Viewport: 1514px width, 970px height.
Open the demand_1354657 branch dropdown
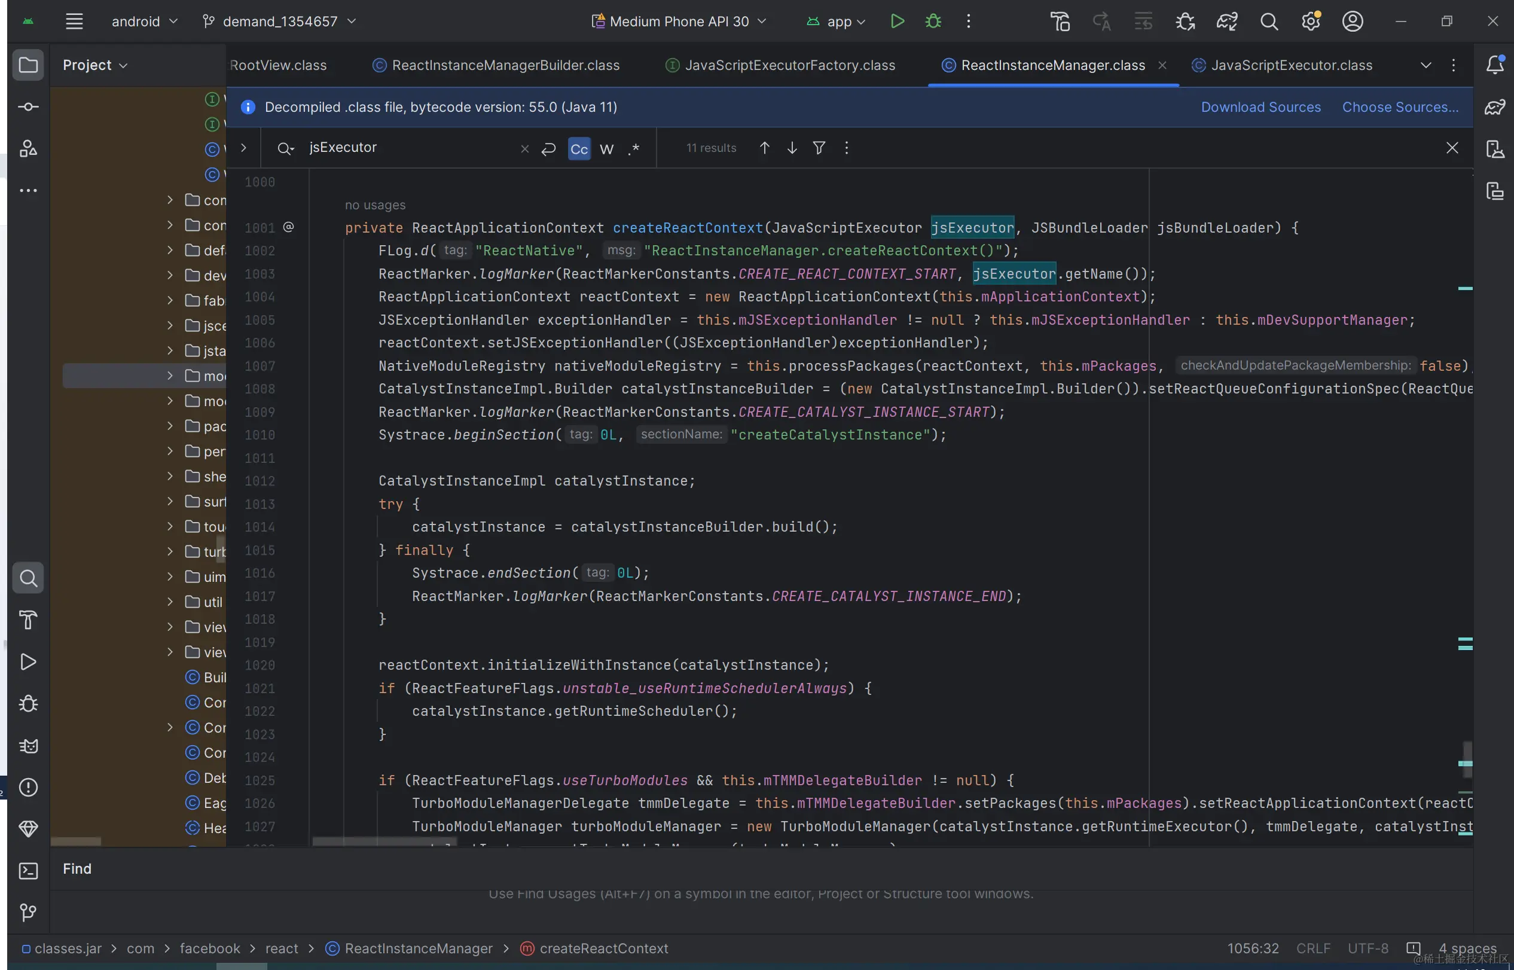pyautogui.click(x=280, y=22)
